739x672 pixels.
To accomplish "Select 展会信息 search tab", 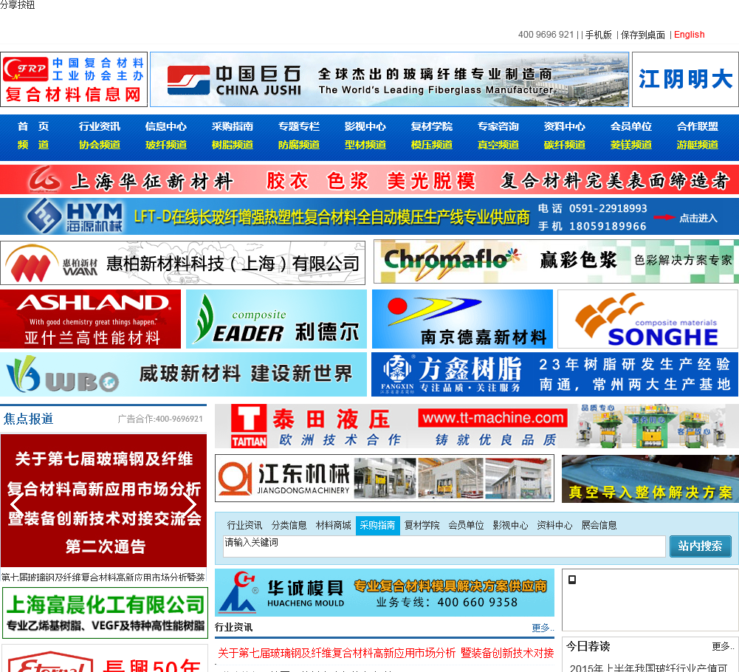I will click(x=599, y=525).
